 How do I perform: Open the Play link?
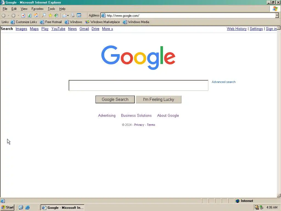45,29
